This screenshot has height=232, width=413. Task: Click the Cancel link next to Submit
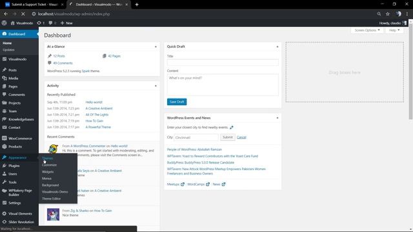(241, 137)
